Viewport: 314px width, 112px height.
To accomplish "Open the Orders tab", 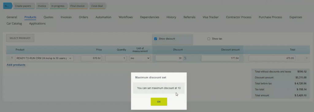I will pos(83,17).
